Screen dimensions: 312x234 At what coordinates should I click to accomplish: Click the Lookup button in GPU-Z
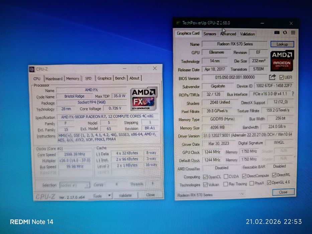pyautogui.click(x=282, y=44)
